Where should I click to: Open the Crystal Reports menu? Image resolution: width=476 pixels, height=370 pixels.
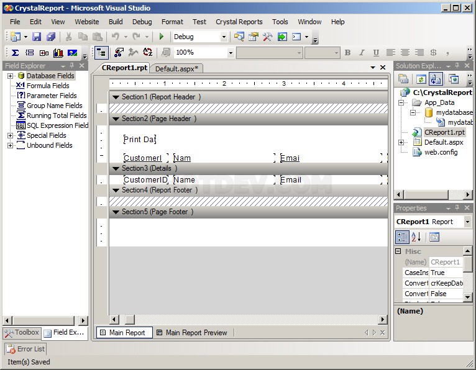click(x=239, y=22)
